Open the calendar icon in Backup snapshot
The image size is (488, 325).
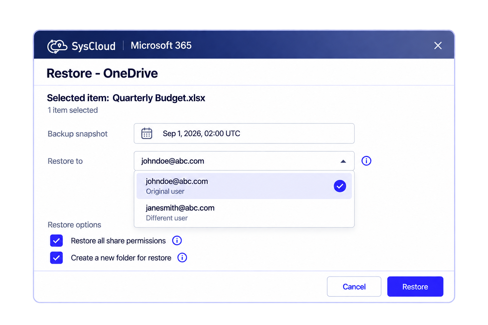pyautogui.click(x=147, y=133)
